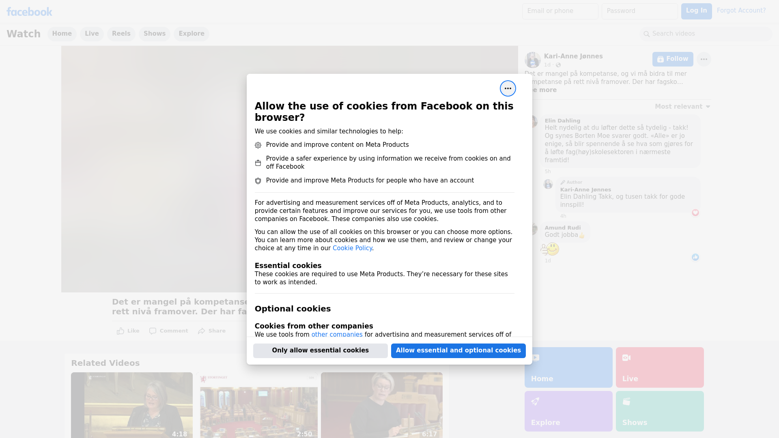Click Cookies from other companies heading
779x438 pixels.
click(x=314, y=326)
